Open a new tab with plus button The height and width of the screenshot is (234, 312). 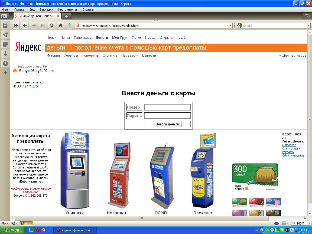(67, 16)
